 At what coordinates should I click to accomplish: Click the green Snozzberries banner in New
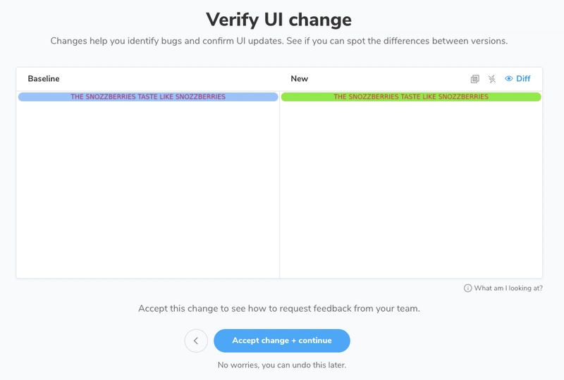[411, 97]
